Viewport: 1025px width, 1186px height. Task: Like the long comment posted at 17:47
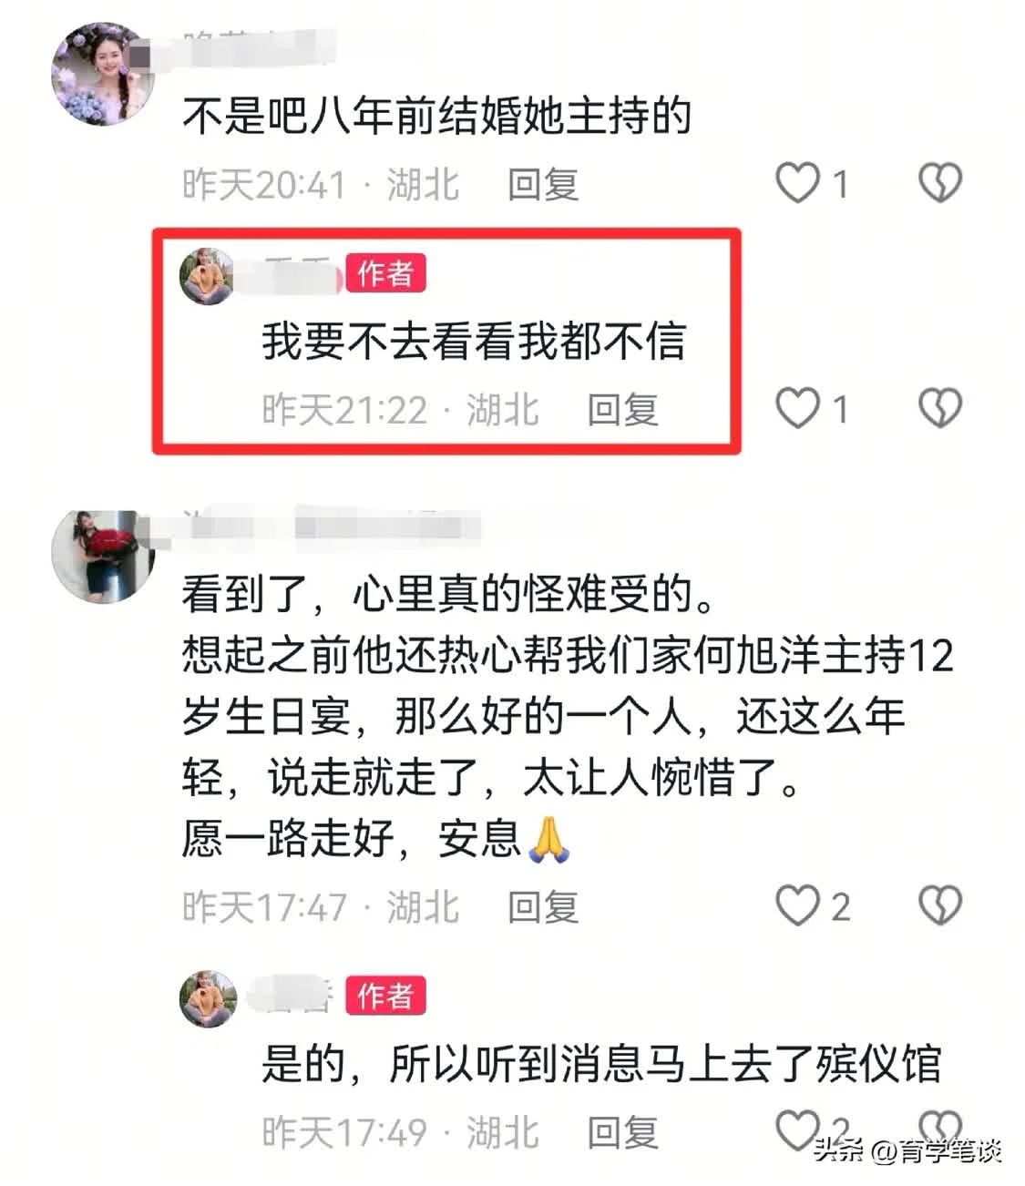click(798, 905)
